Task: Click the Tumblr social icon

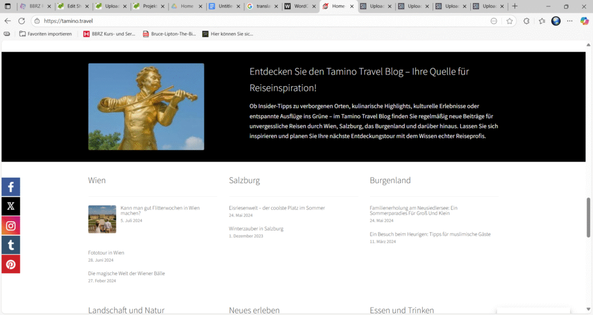Action: (10, 245)
